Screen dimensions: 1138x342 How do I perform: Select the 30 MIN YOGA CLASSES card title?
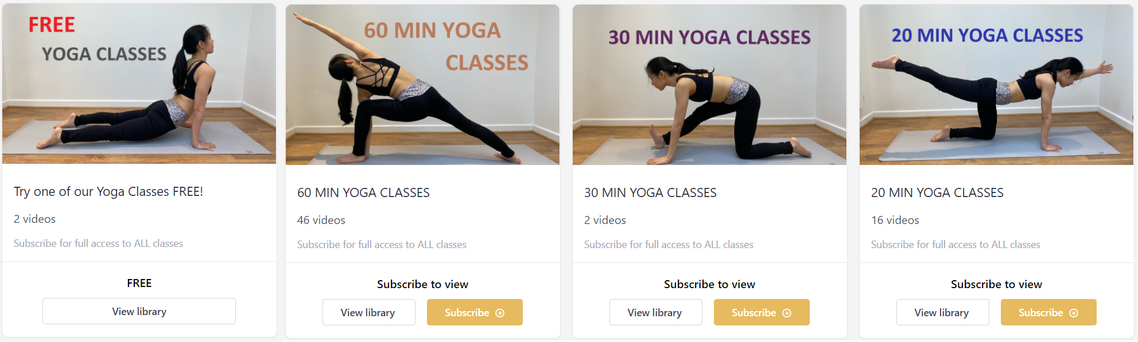650,192
